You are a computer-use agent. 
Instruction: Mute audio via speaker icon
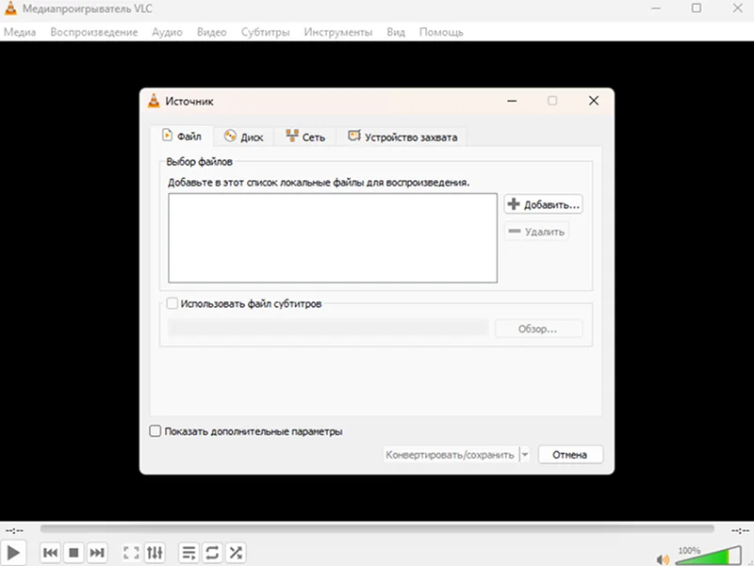(x=663, y=559)
